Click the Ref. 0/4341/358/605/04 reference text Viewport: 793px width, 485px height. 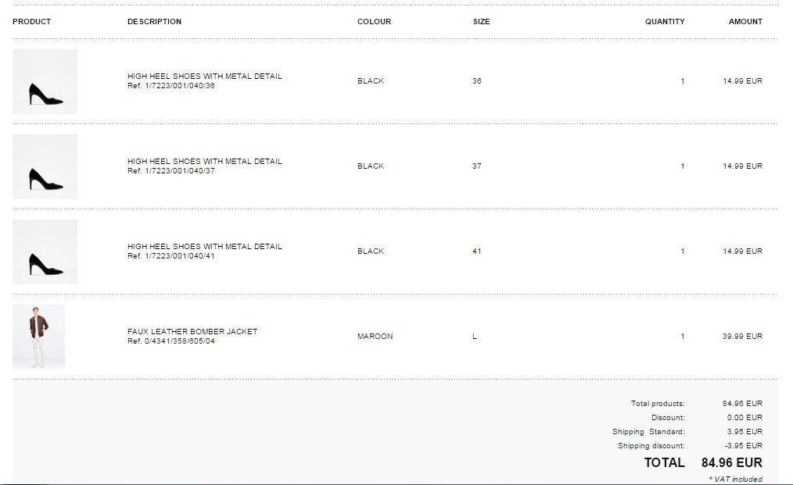[x=171, y=341]
